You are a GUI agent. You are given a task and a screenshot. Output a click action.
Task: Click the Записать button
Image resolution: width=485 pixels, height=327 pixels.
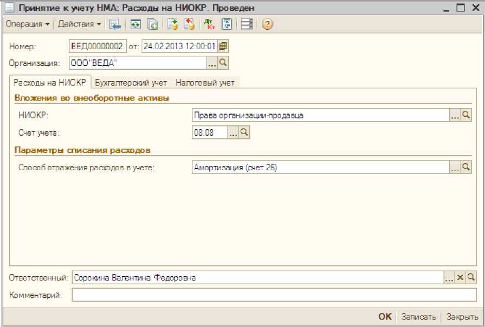coord(418,317)
